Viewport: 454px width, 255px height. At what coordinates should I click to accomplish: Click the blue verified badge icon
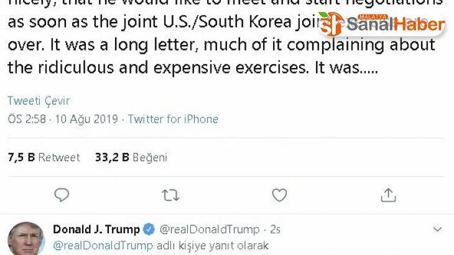pos(149,229)
